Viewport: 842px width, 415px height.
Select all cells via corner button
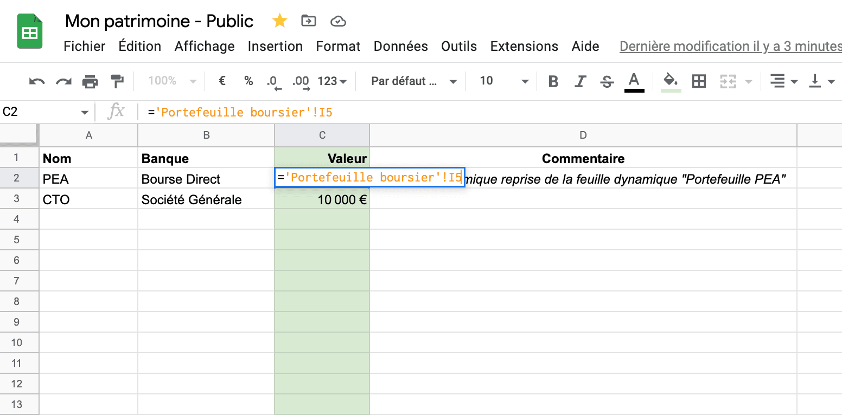20,135
